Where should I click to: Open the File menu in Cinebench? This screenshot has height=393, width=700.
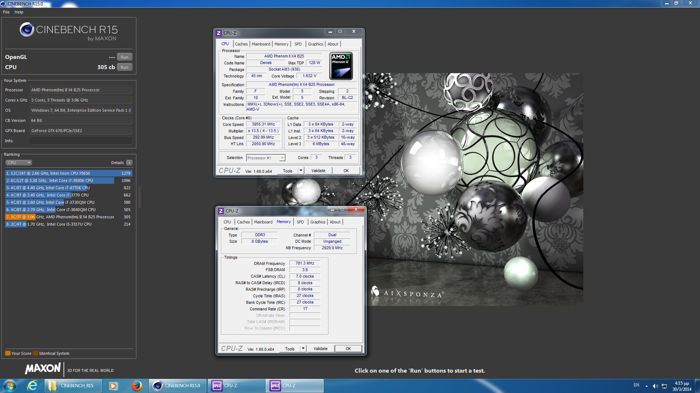[x=6, y=12]
